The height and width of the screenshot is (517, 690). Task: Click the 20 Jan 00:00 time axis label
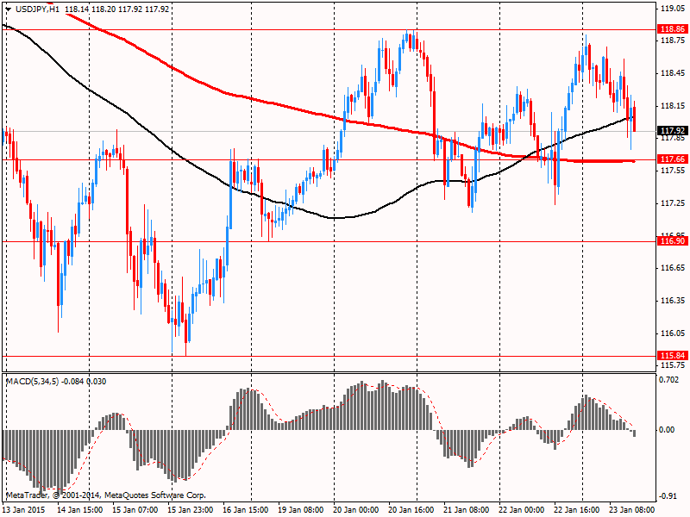[356, 510]
